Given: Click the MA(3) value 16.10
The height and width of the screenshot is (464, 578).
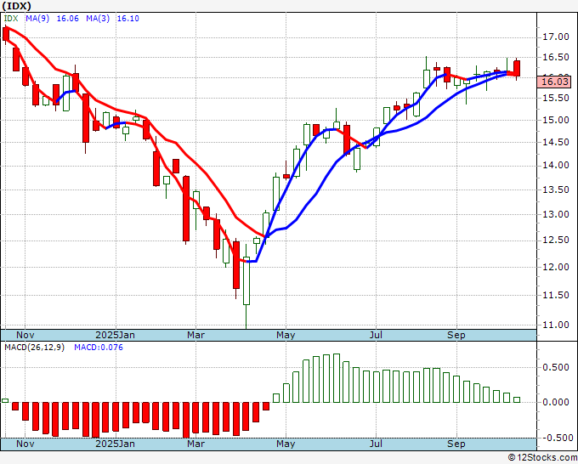Looking at the screenshot, I should (127, 19).
